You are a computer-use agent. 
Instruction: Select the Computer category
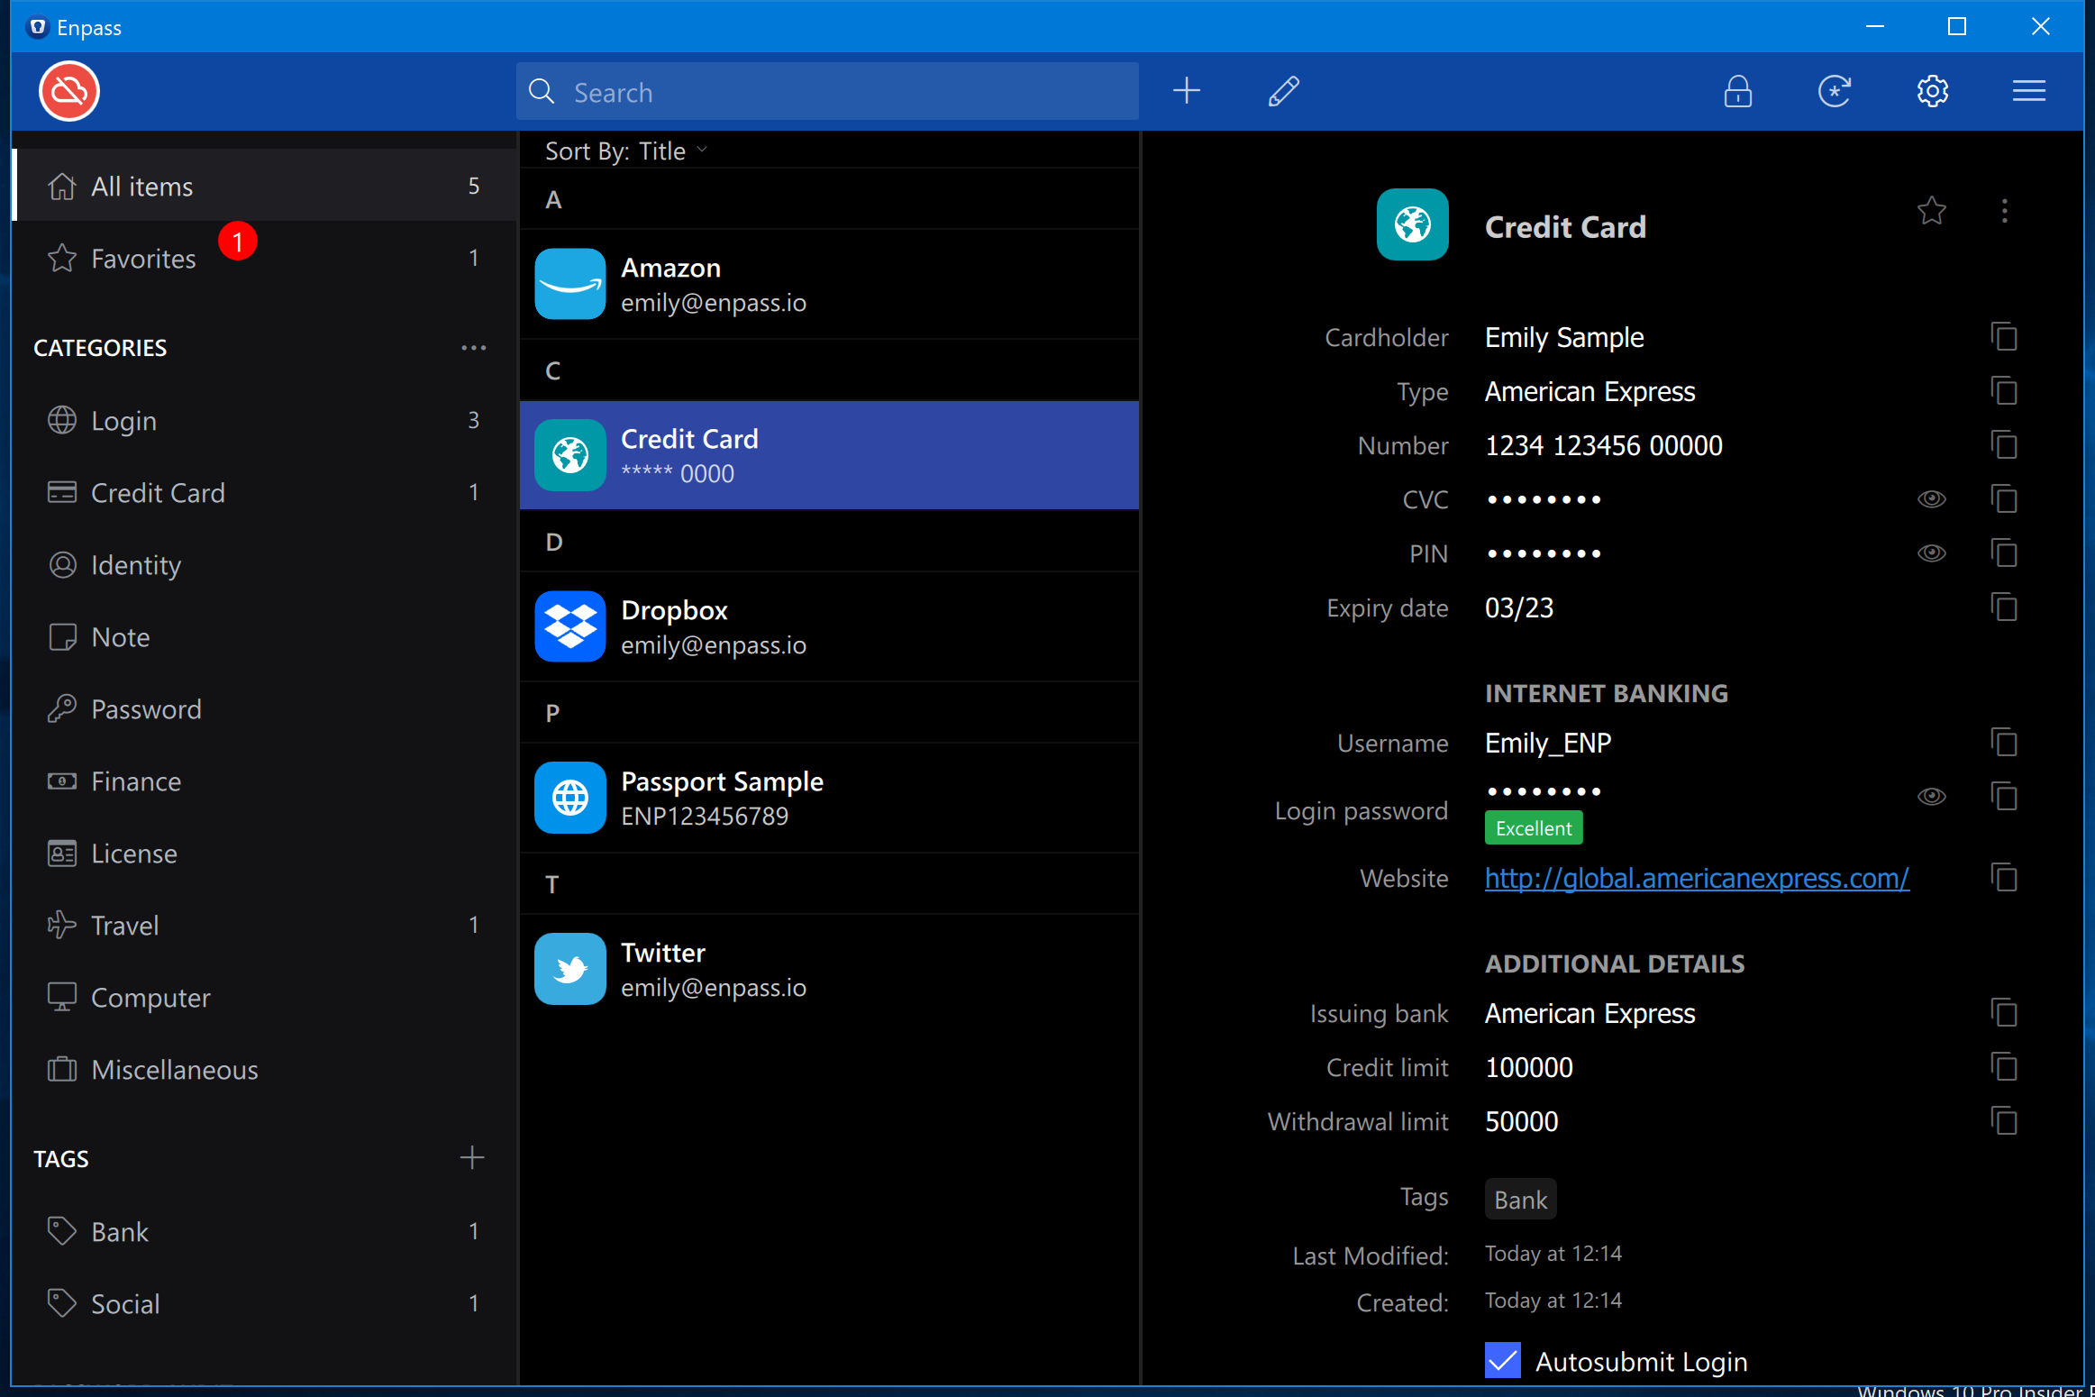pyautogui.click(x=266, y=998)
